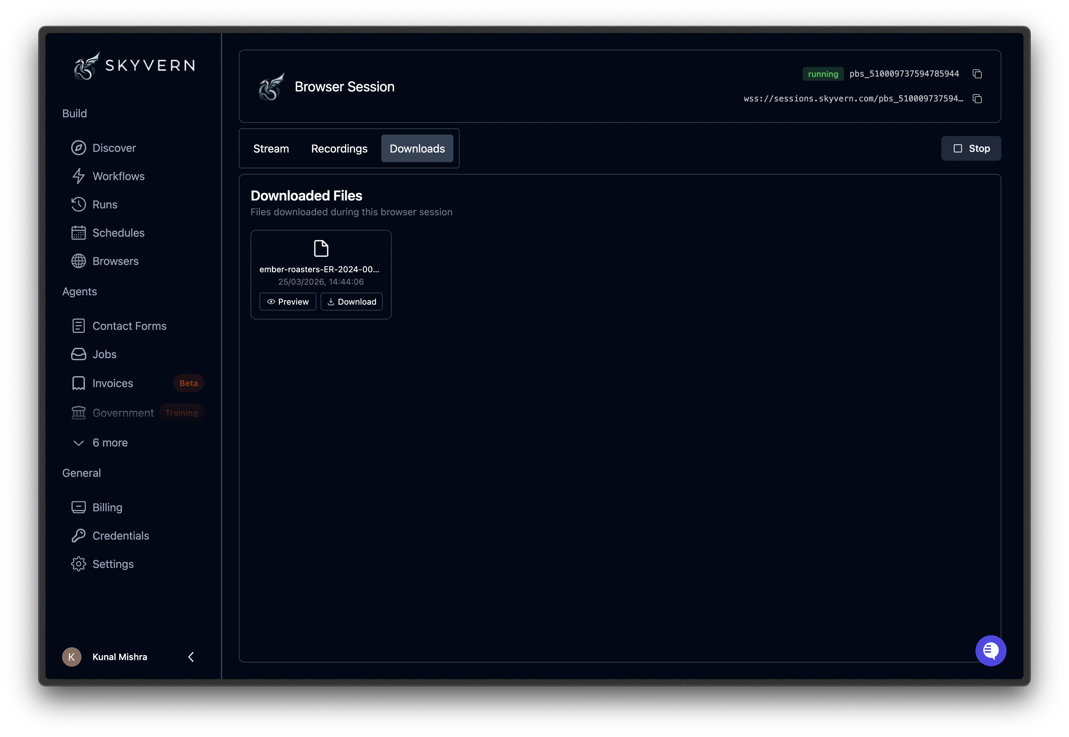This screenshot has height=737, width=1069.
Task: Copy the wss session URL
Action: click(977, 99)
